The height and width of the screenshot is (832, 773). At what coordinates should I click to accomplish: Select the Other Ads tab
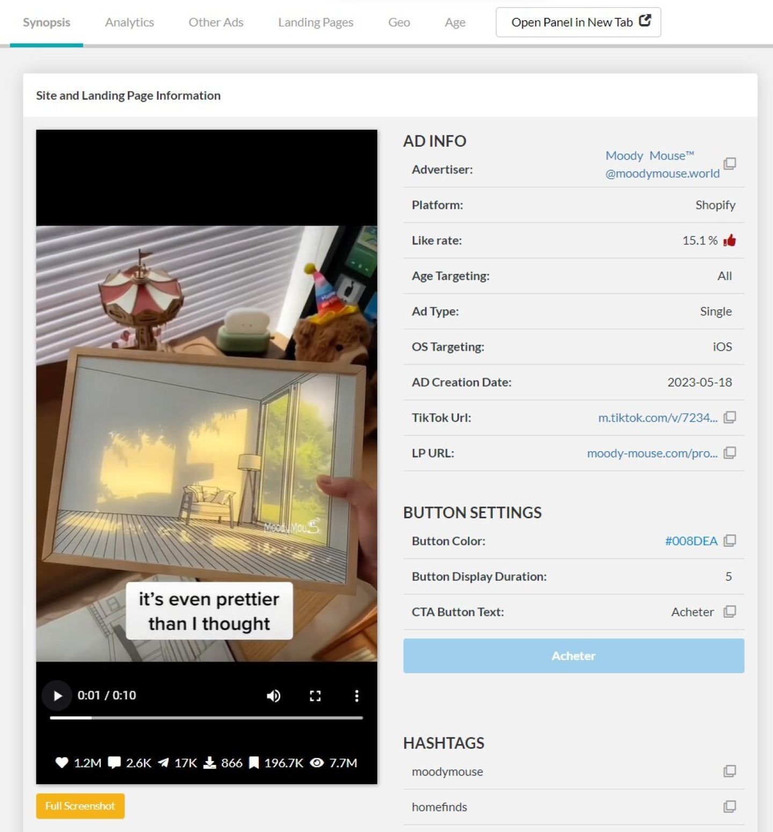click(216, 23)
